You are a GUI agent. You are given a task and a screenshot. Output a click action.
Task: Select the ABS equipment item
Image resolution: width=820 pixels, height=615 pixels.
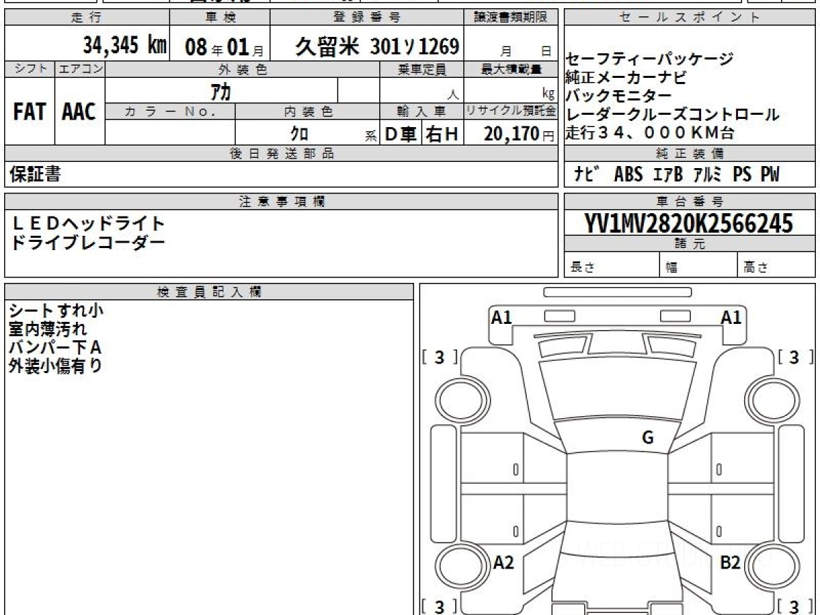click(628, 175)
